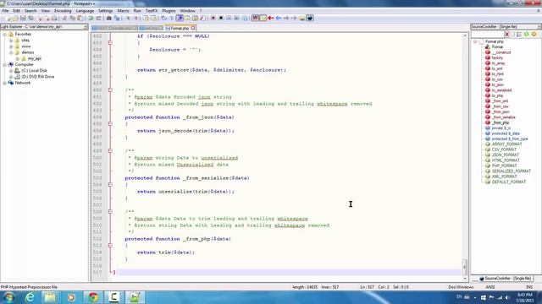Click the red left arrow toolbar icon
Screen dimensions: 542x304
271,18
